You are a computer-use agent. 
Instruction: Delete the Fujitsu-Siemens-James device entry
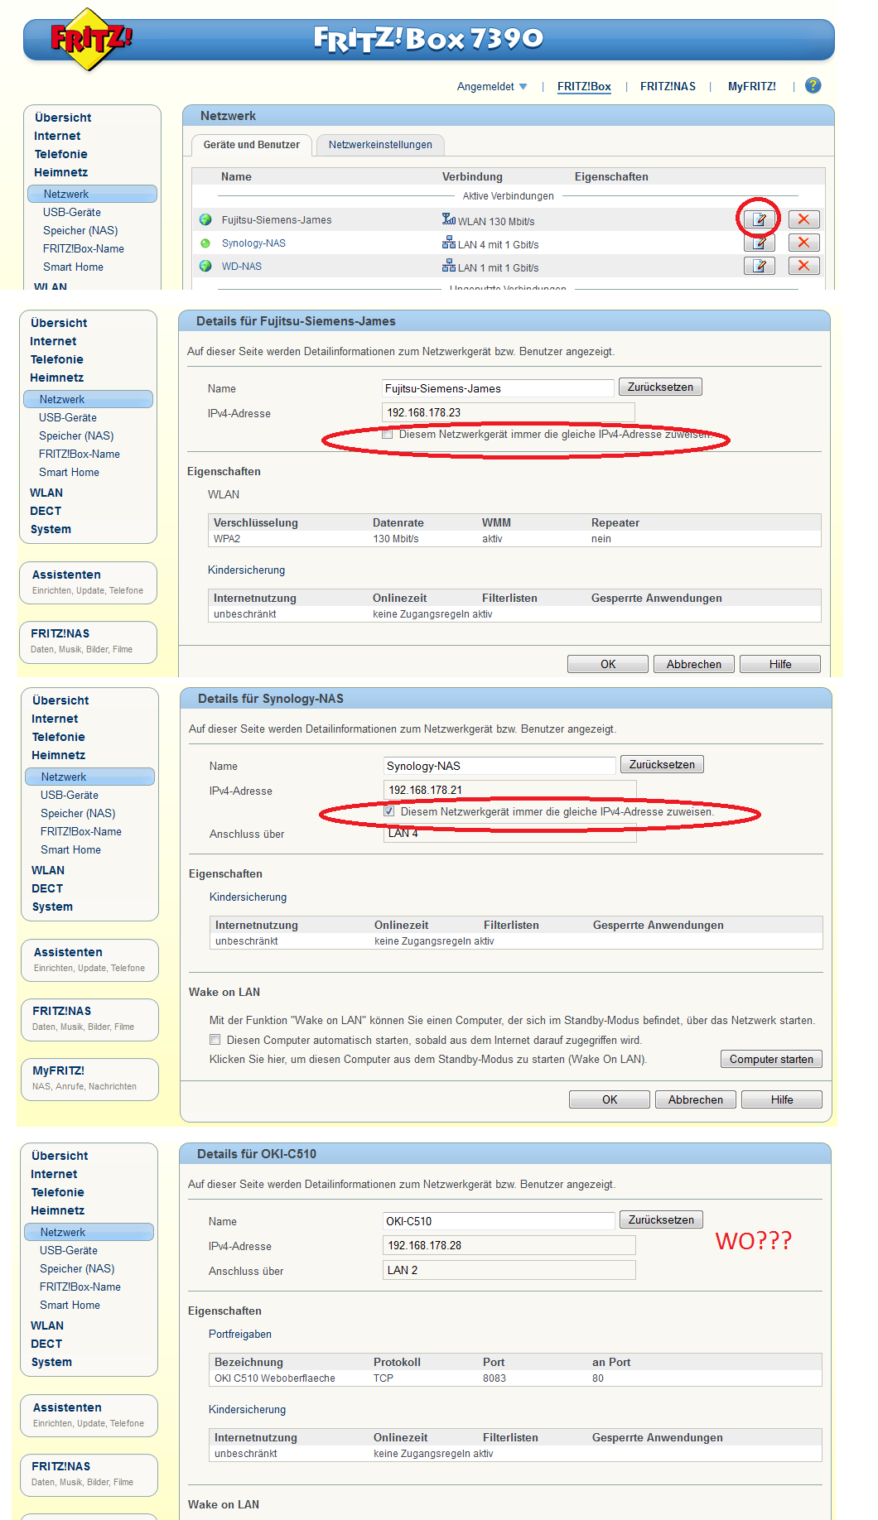[x=803, y=219]
